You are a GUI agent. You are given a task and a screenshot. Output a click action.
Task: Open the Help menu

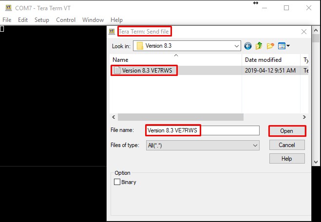[x=116, y=20]
